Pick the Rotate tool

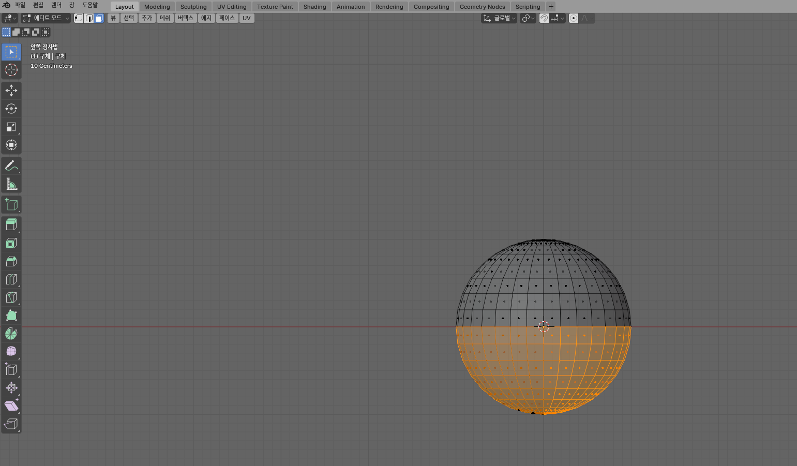click(11, 109)
